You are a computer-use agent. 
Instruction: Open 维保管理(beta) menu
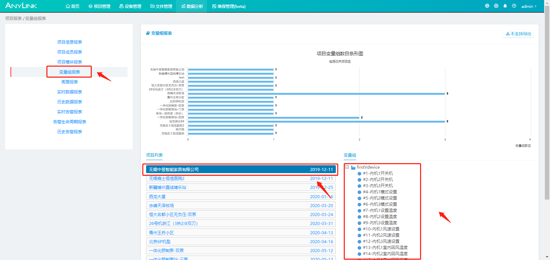click(229, 6)
